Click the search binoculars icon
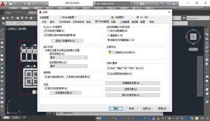210x121 pixels. [133, 4]
